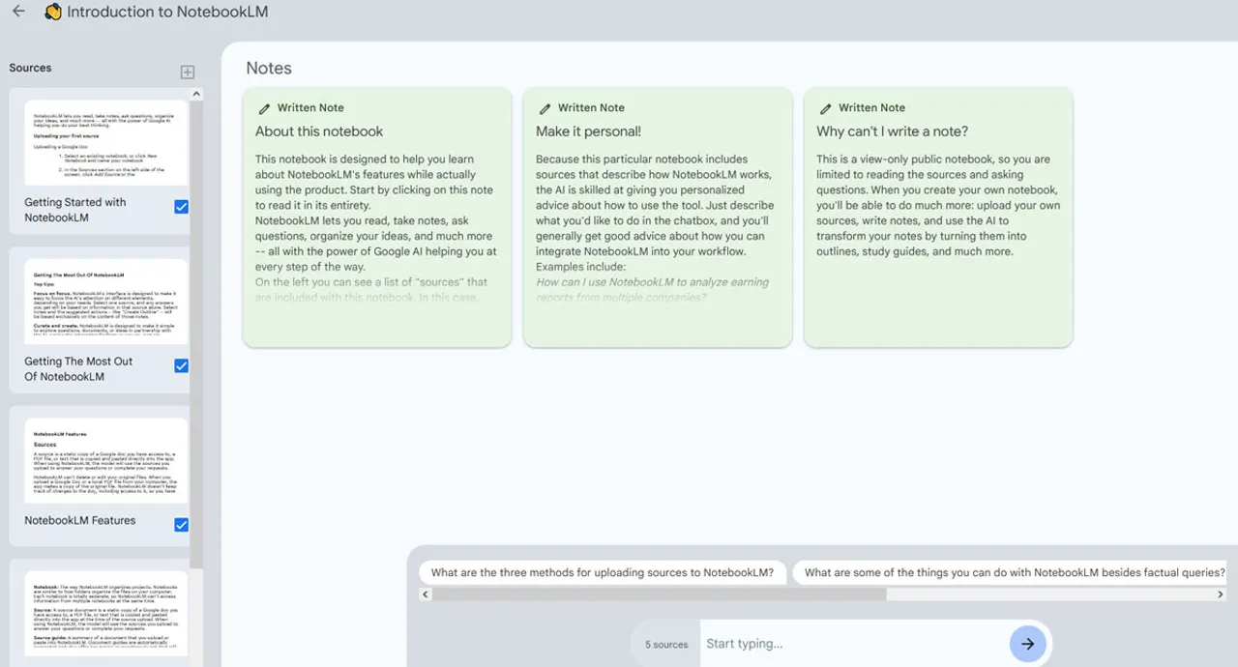1238x667 pixels.
Task: Click the pencil icon on About this notebook
Action: point(264,108)
